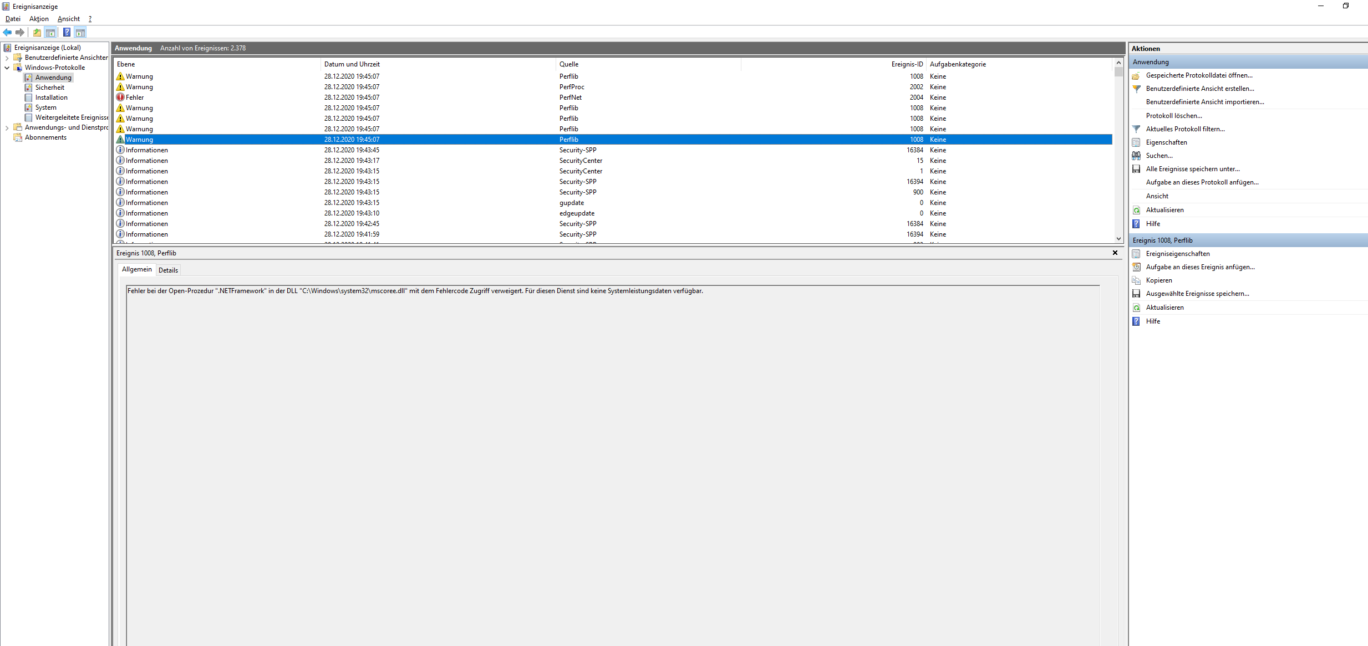
Task: Click the binoculars Suchen icon
Action: tap(1136, 156)
